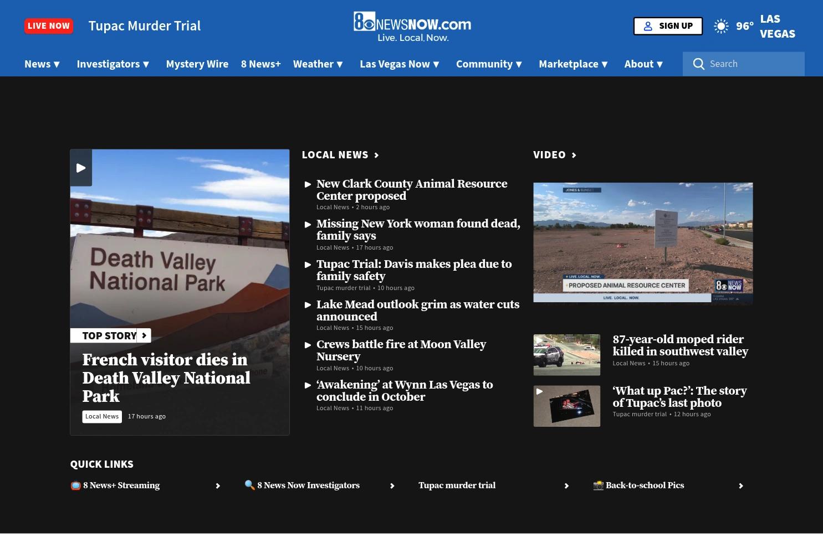Click the Local News tag on top story
The image size is (823, 548).
coord(102,416)
